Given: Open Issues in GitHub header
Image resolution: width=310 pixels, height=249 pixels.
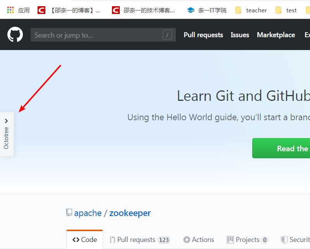Looking at the screenshot, I should 240,35.
